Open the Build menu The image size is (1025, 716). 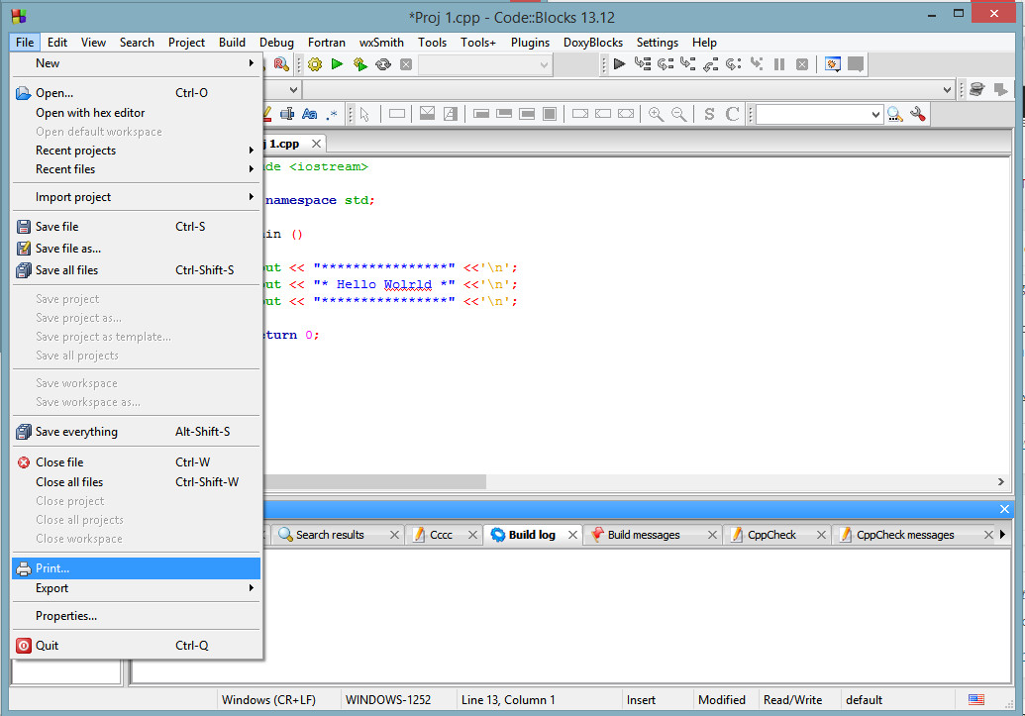pyautogui.click(x=232, y=43)
